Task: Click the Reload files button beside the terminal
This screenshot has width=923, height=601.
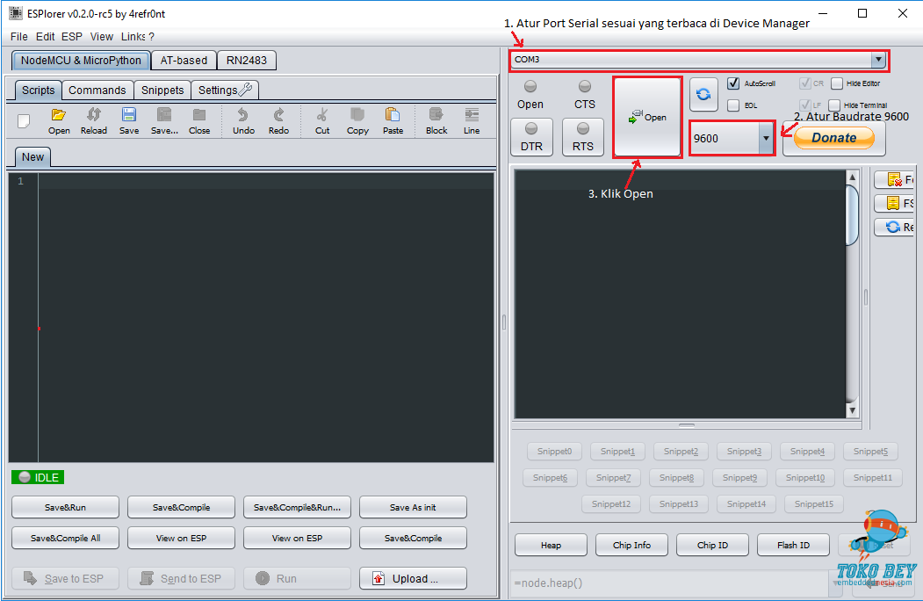Action: [x=895, y=227]
